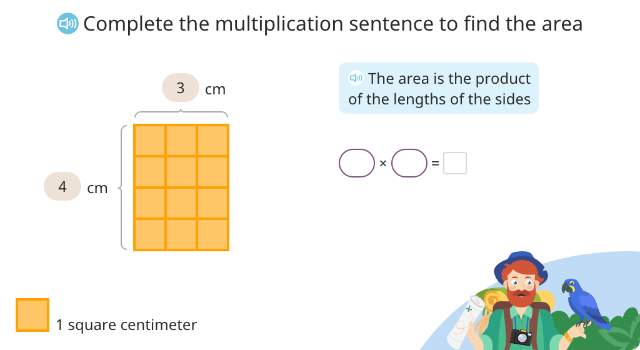Click the 1 square centimeter legend swatch

tap(32, 315)
